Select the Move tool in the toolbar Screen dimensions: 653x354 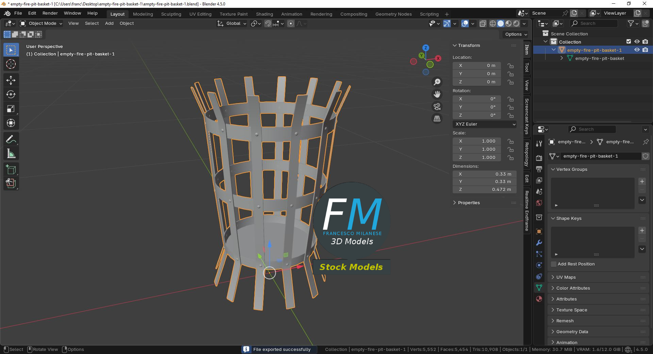[x=11, y=80]
